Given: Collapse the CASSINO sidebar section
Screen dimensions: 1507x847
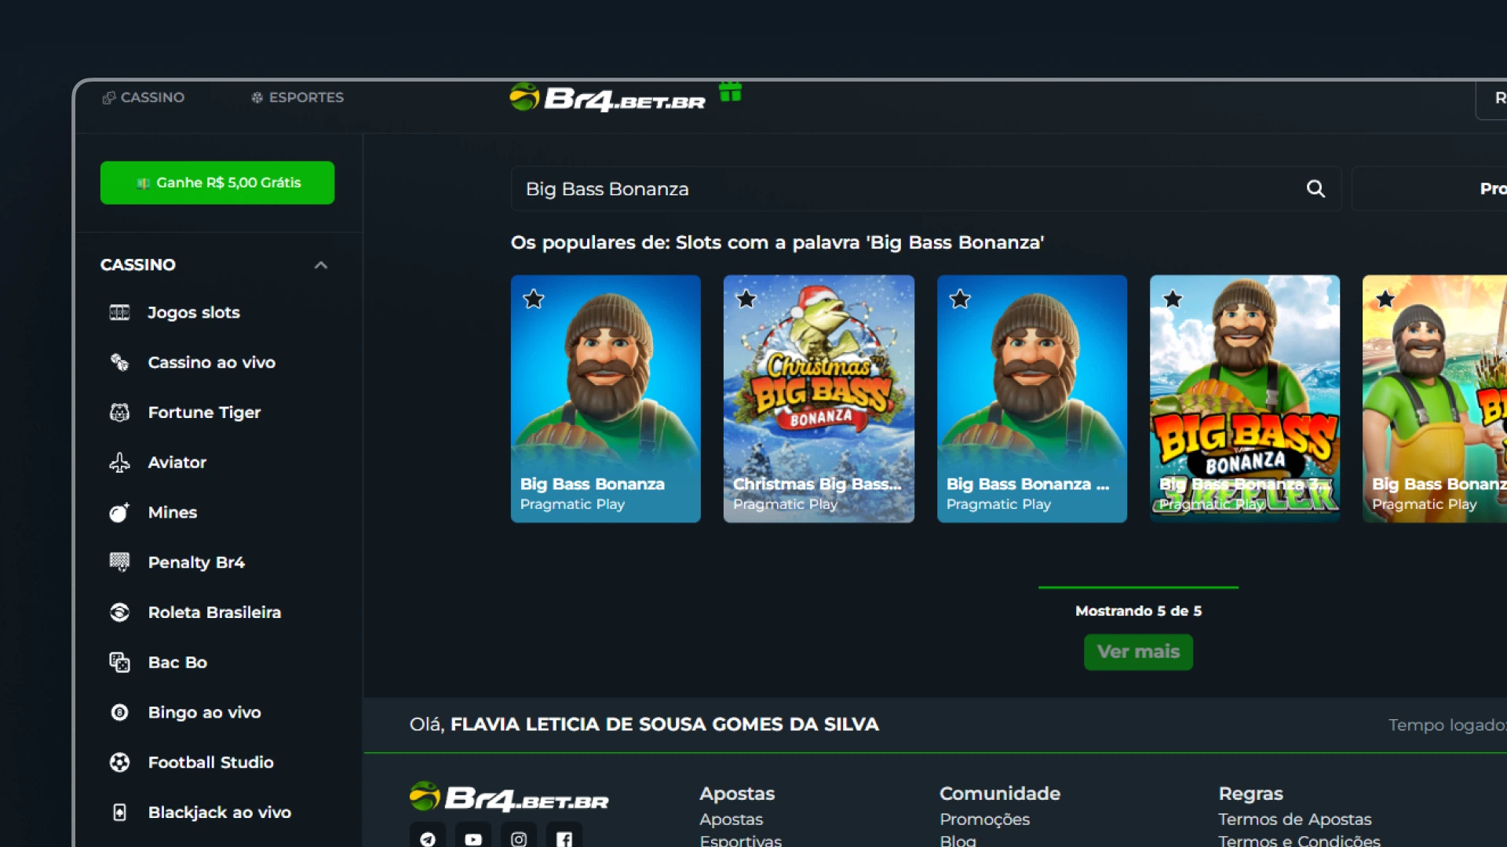Looking at the screenshot, I should pyautogui.click(x=320, y=265).
